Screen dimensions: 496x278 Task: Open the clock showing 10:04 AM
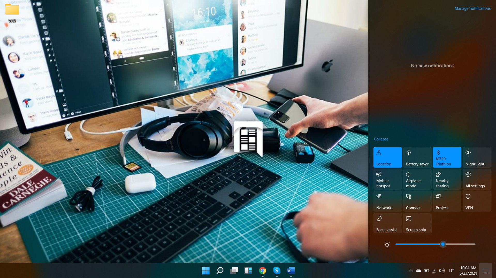pos(468,271)
